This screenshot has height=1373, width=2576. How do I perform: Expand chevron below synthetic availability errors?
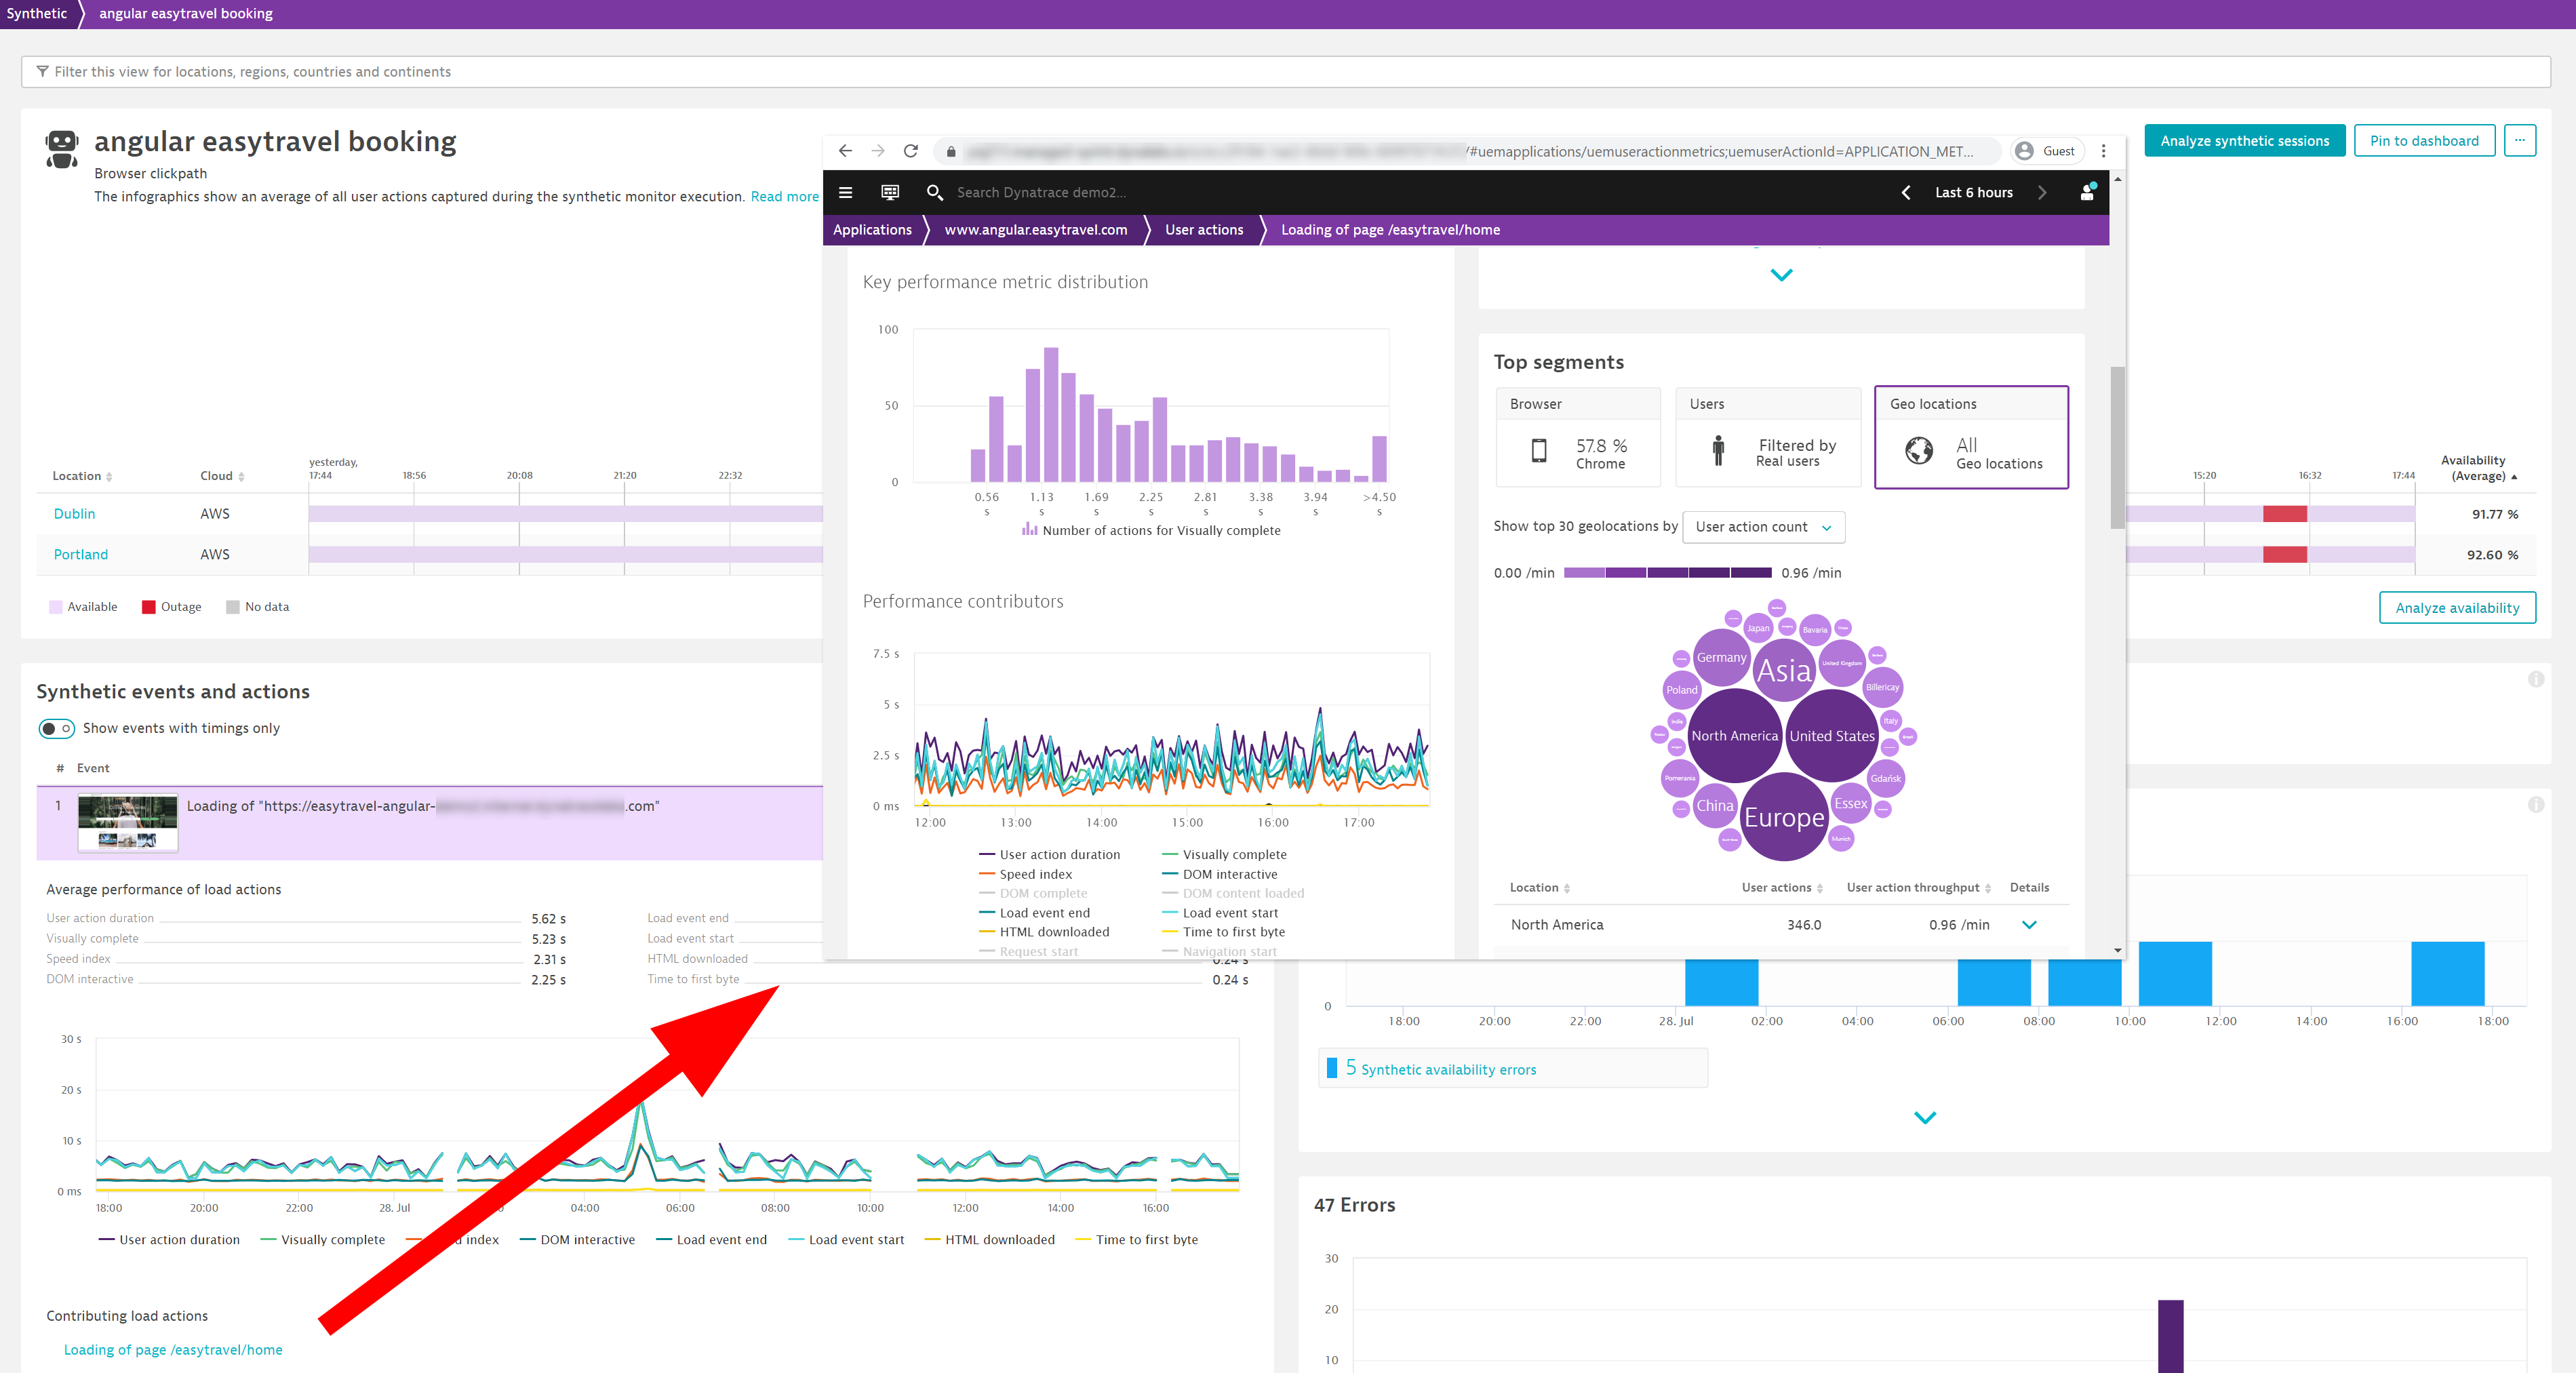1925,1117
